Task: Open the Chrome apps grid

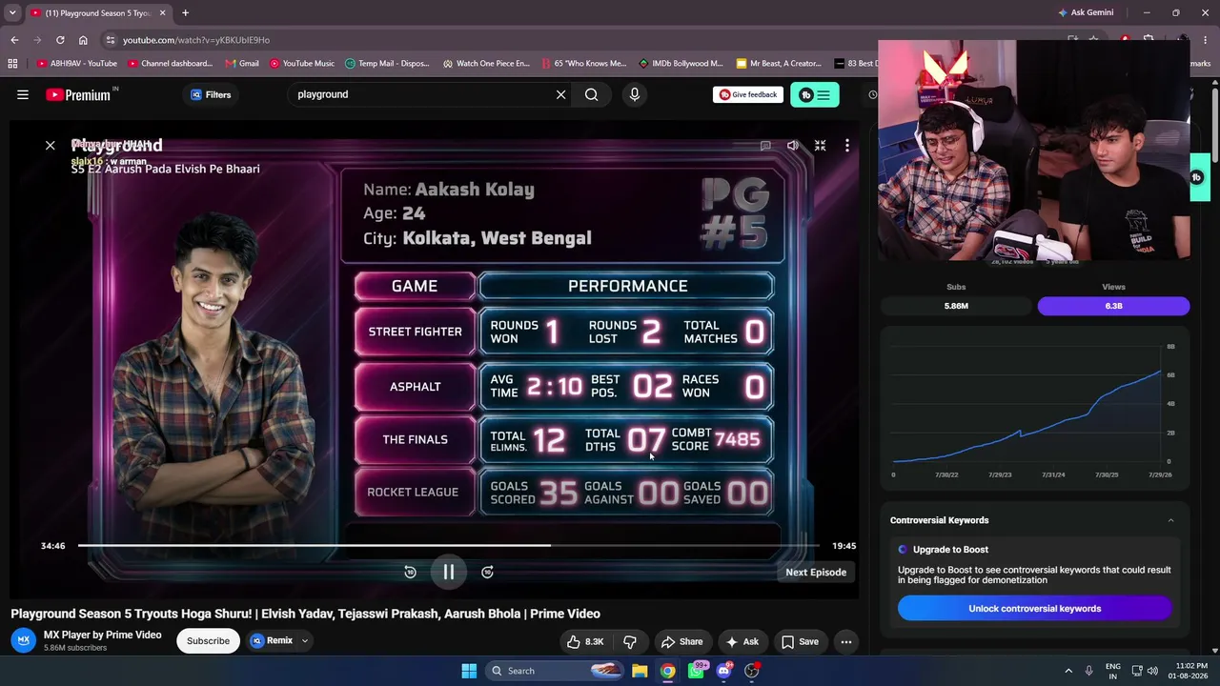Action: tap(12, 64)
